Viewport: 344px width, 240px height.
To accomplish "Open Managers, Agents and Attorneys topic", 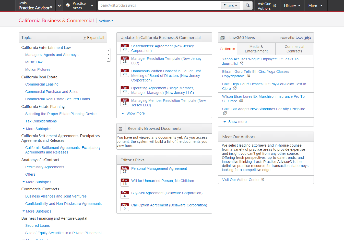I will pos(52,55).
